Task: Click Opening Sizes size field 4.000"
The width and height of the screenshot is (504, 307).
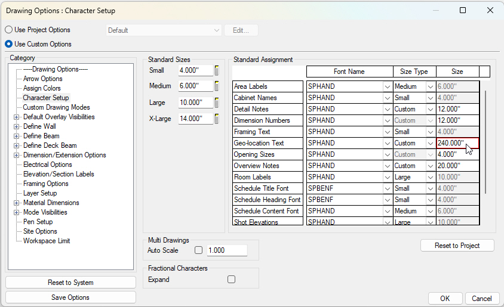Action: pyautogui.click(x=457, y=154)
